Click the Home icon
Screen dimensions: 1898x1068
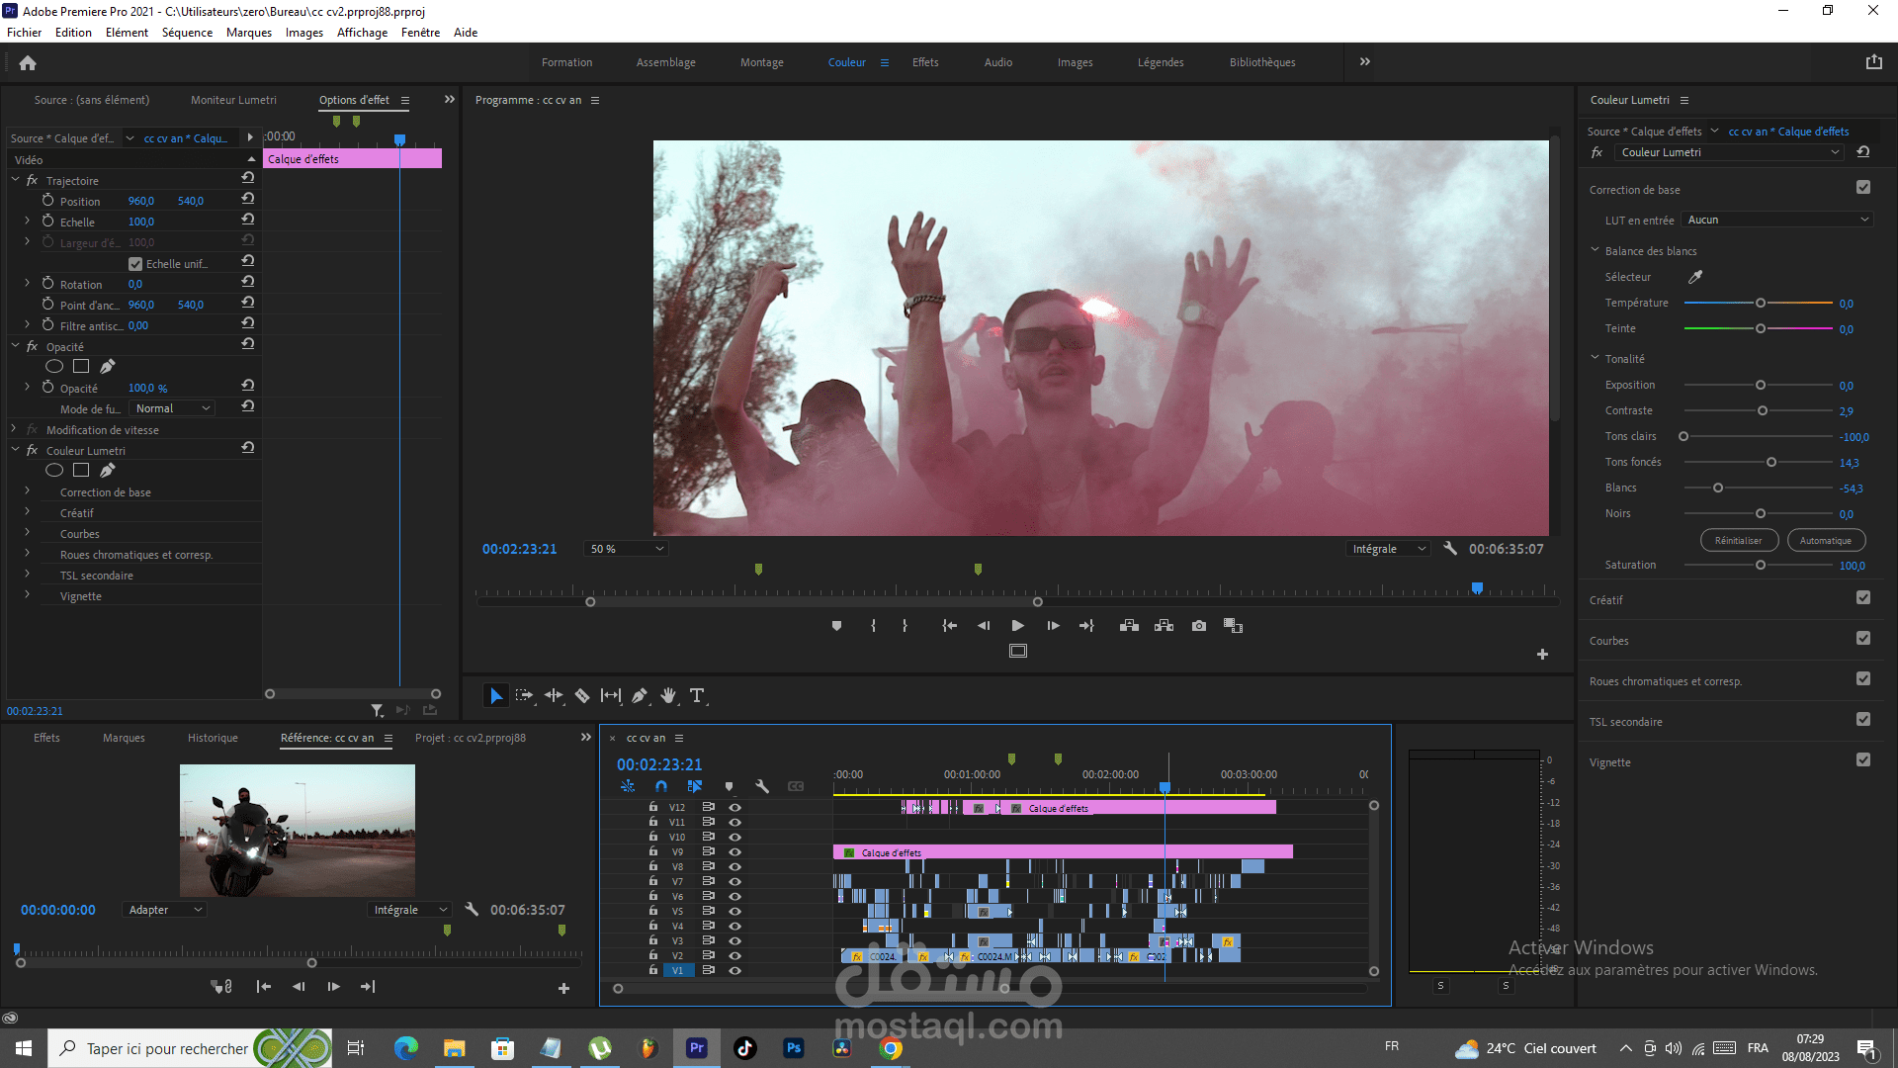28,62
